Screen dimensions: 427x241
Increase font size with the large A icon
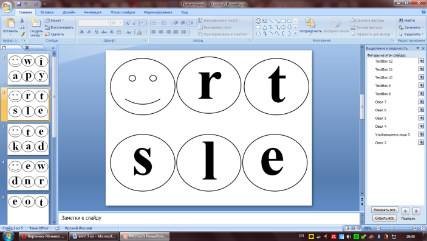pos(128,23)
